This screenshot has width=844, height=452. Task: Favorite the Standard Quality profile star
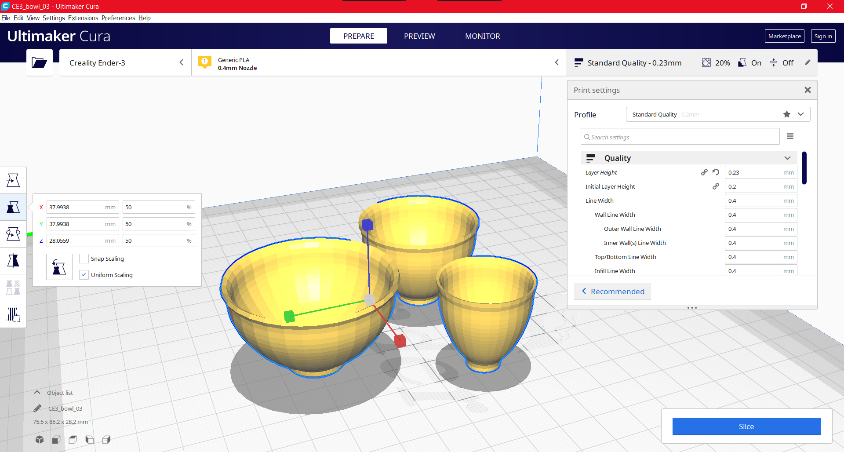tap(786, 114)
